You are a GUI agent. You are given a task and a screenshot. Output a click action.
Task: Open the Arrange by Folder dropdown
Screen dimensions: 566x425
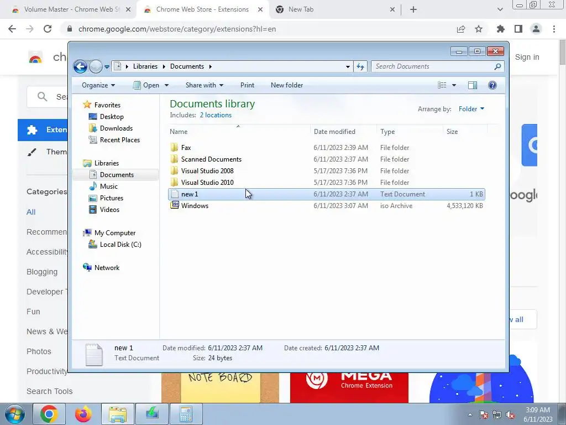click(x=471, y=109)
